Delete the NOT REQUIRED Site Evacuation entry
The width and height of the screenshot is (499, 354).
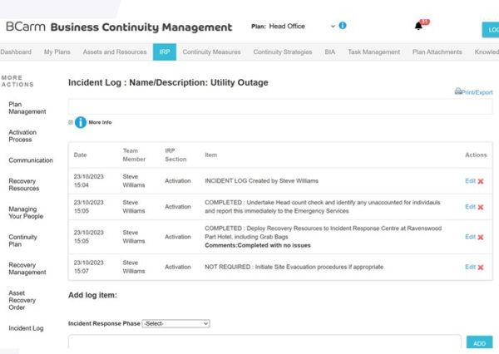[x=481, y=268]
